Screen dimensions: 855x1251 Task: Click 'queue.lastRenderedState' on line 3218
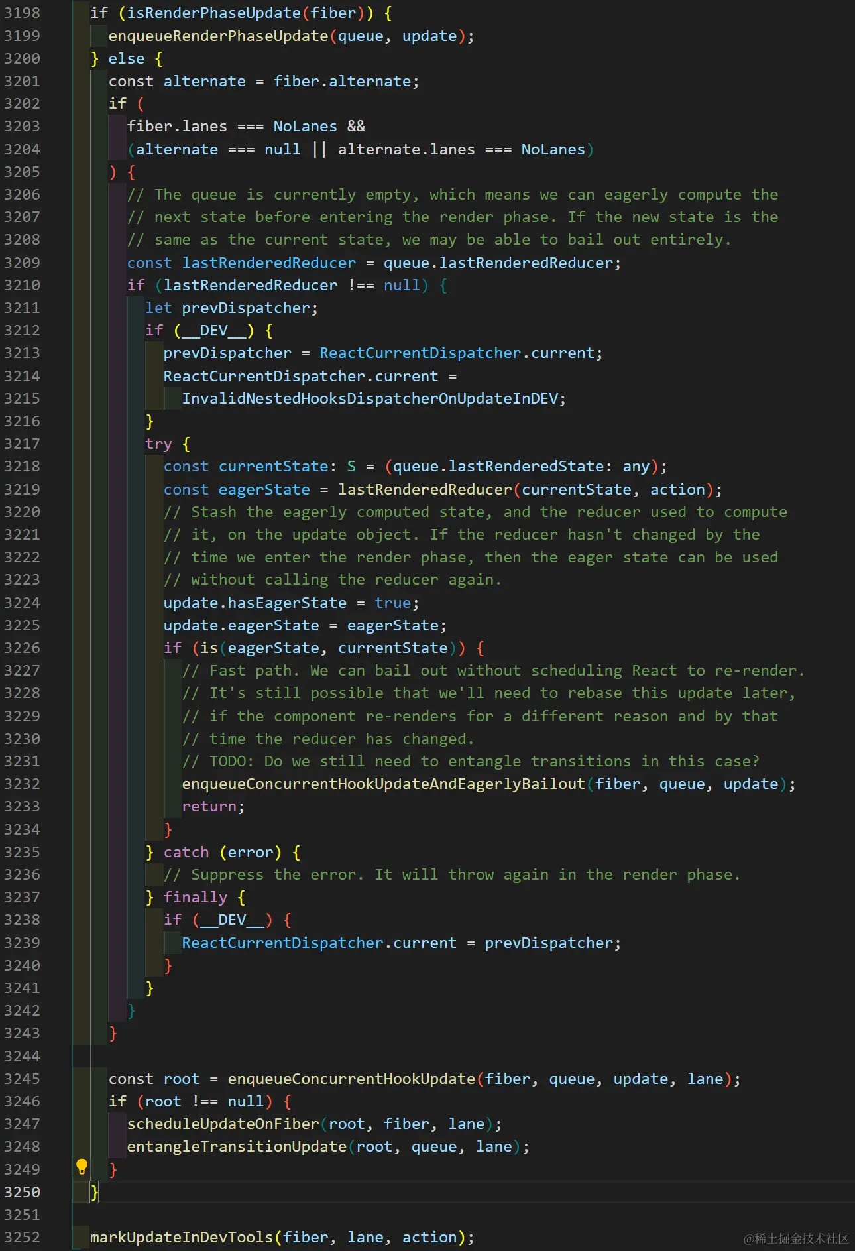[498, 466]
